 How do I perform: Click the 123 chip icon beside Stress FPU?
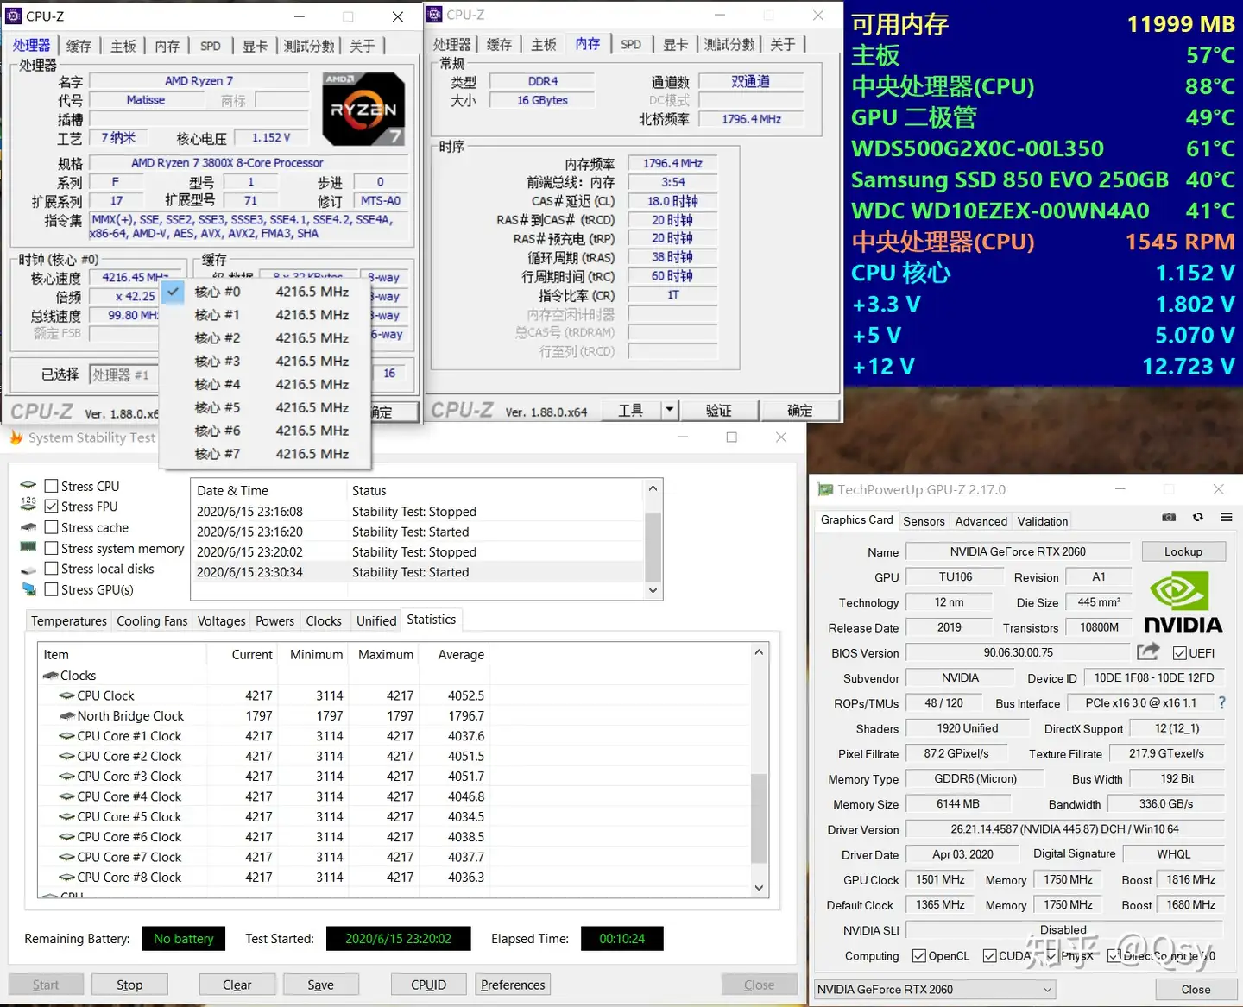[x=28, y=506]
